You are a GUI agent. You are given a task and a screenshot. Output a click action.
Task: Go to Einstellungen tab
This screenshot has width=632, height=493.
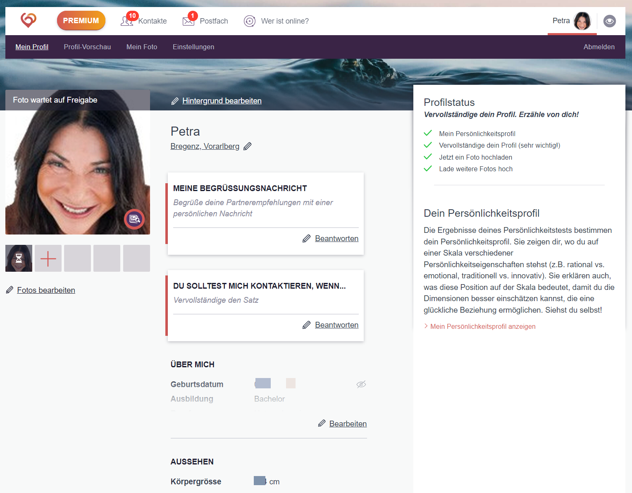click(x=193, y=47)
